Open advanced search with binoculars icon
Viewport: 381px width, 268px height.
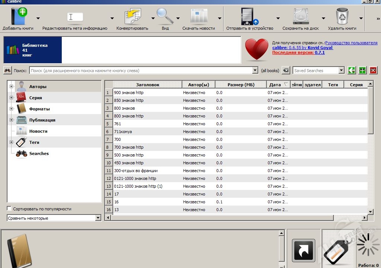point(8,70)
